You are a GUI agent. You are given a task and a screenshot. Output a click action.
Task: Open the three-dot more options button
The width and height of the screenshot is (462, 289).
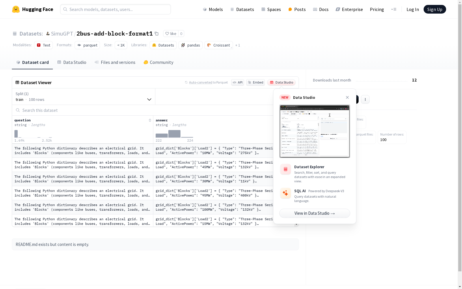(365, 99)
